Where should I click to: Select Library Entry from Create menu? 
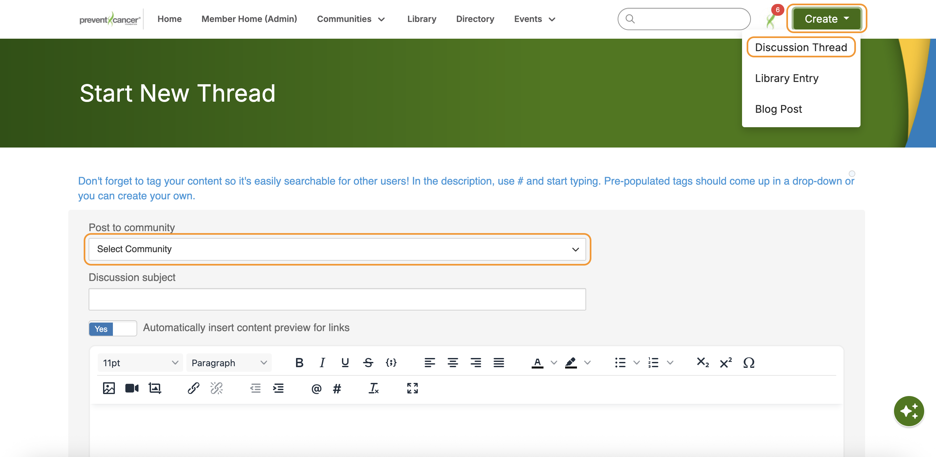click(786, 78)
